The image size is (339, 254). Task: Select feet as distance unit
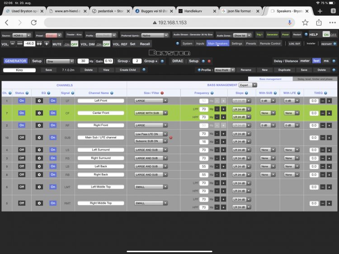[316, 61]
